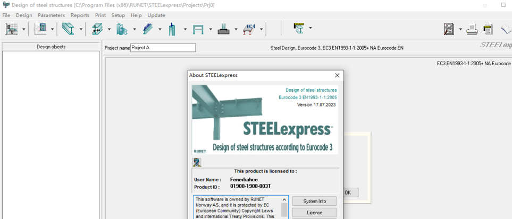Open the Update menu
This screenshot has width=512, height=219.
156,15
